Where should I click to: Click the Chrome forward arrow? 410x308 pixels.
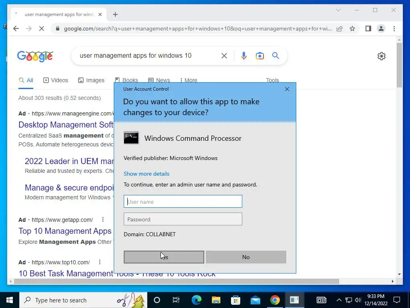click(x=29, y=28)
